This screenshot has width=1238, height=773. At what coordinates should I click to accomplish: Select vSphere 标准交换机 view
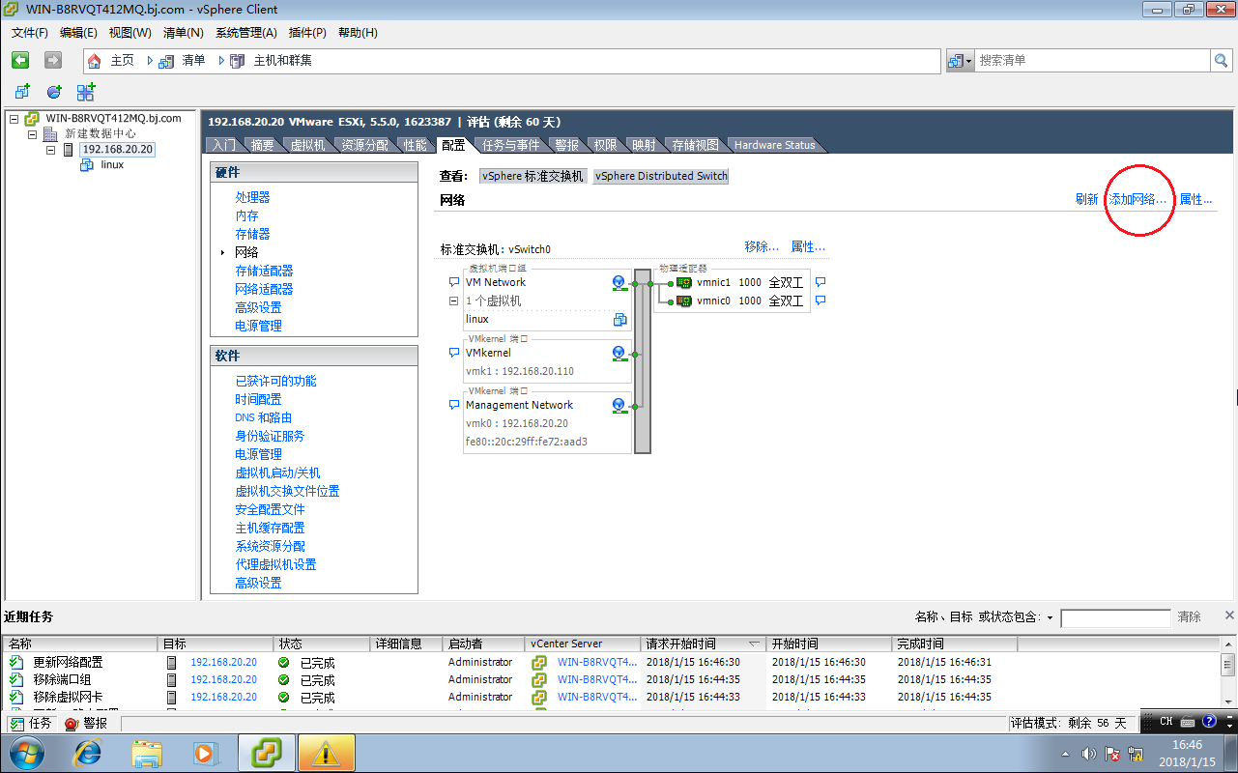pos(533,176)
